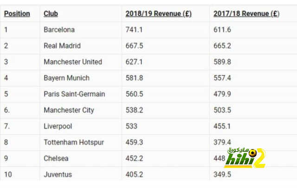This screenshot has height=188, width=297.
Task: Click the hihi2 watermark logo
Action: (245, 158)
